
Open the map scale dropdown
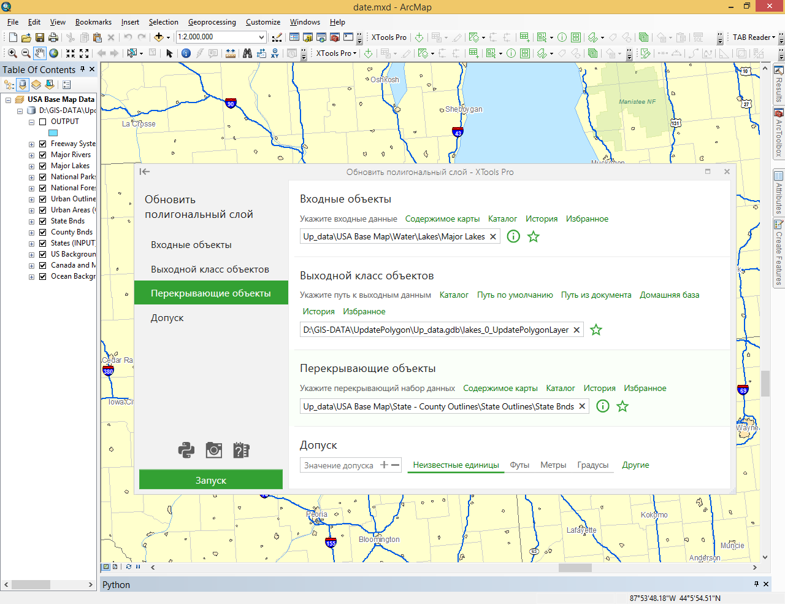point(262,37)
